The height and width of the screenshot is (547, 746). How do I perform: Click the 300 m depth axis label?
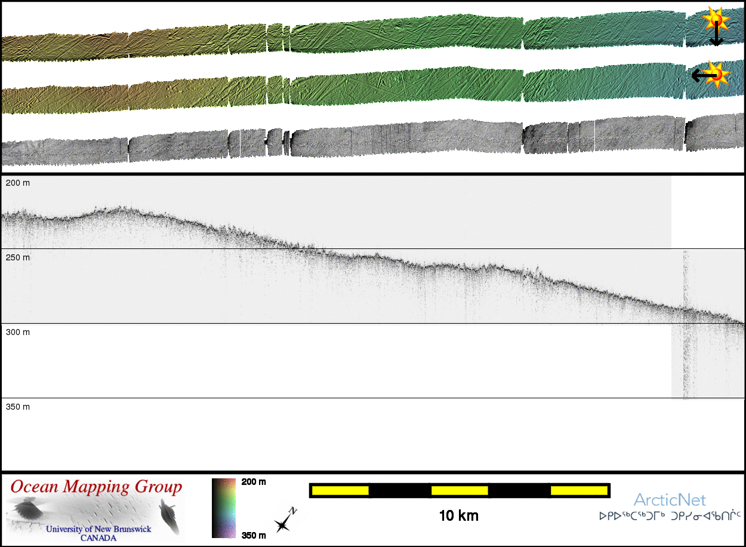click(17, 332)
